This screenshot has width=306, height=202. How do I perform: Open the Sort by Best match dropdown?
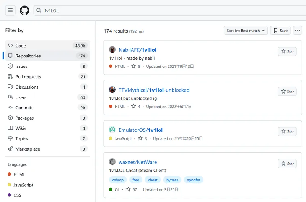tap(245, 31)
